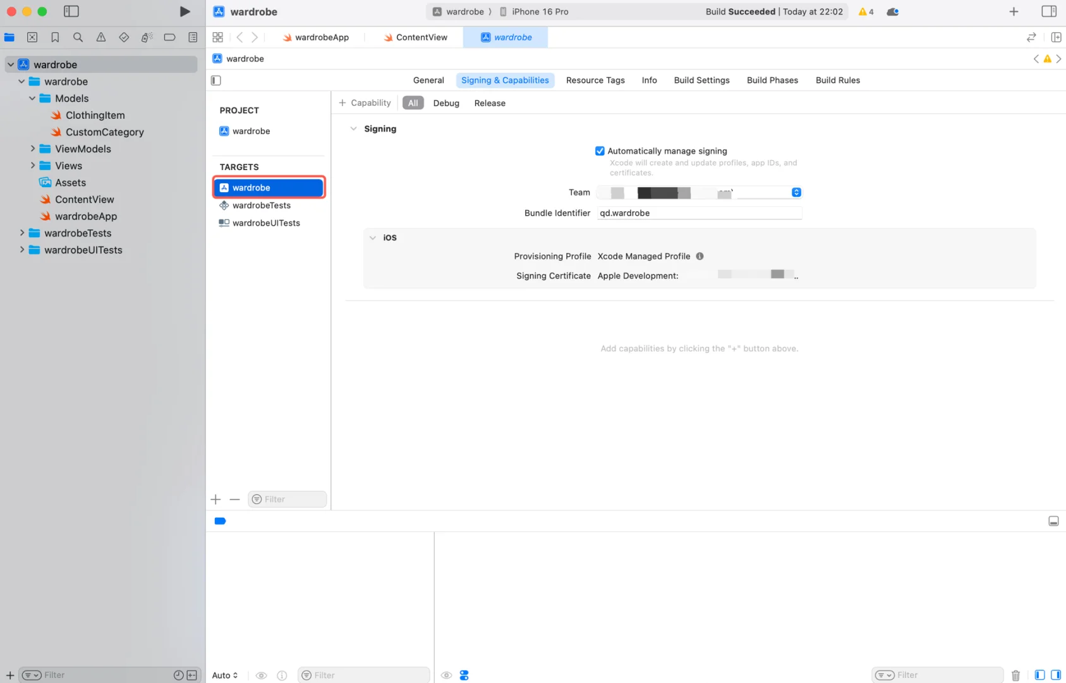The image size is (1066, 683).
Task: Run the wardrobe app with Play button
Action: coord(185,11)
